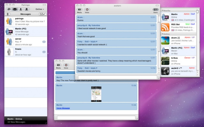
Task: Open the shared map image thumbnail
Action: coord(96,94)
